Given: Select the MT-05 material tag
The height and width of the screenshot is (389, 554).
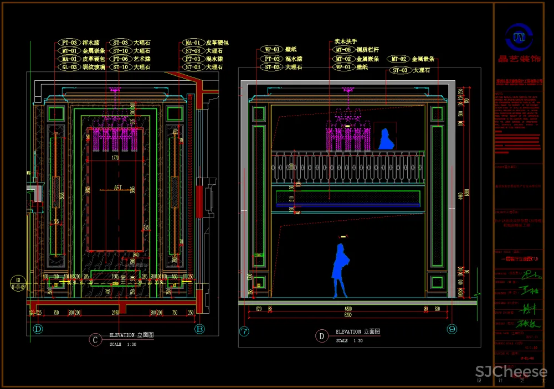Looking at the screenshot, I should coord(343,50).
